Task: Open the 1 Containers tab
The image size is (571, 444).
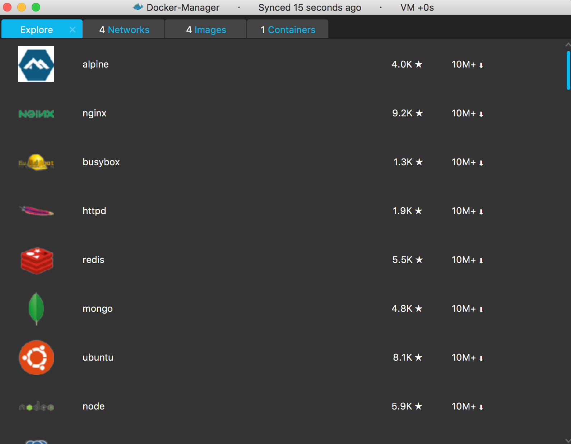Action: tap(288, 29)
